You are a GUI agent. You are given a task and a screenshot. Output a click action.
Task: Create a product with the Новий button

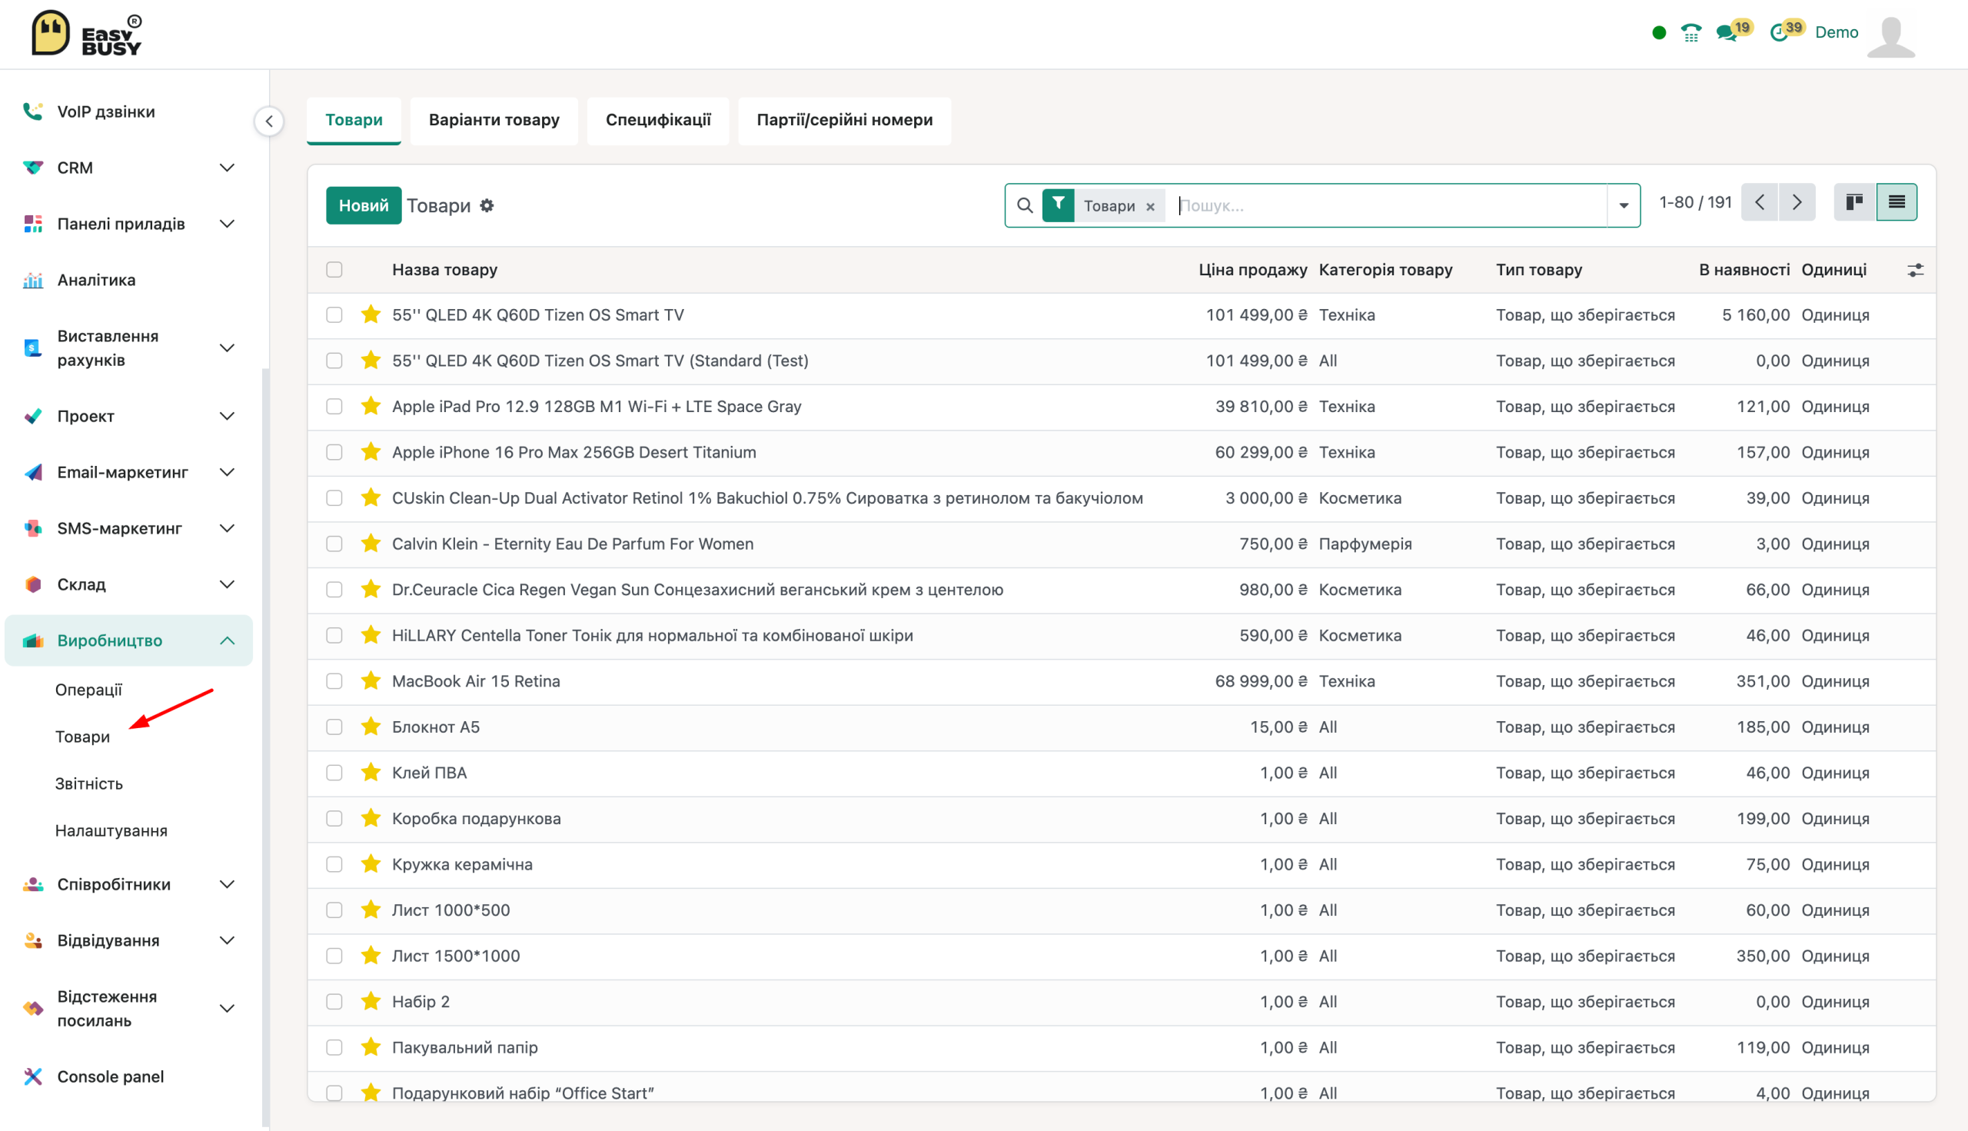point(364,206)
